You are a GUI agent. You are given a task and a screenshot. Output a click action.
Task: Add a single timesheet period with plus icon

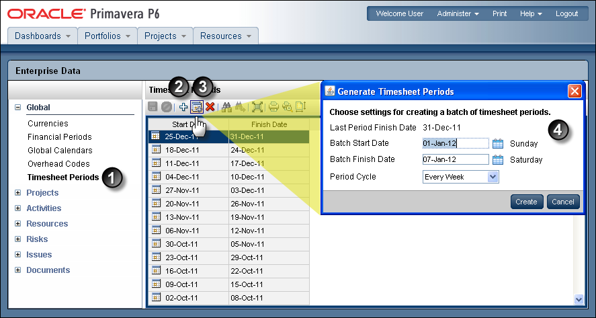[x=183, y=108]
